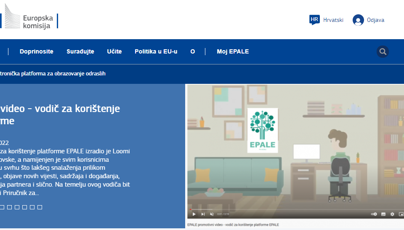This screenshot has height=230, width=404.
Task: Select the last carousel slide indicator
Action: [40, 207]
